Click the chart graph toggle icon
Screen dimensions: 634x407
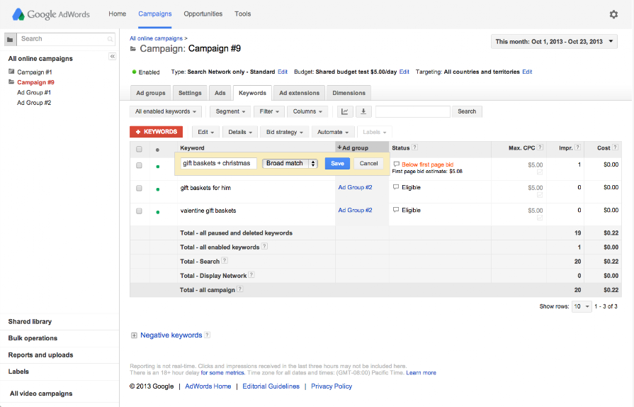(345, 111)
